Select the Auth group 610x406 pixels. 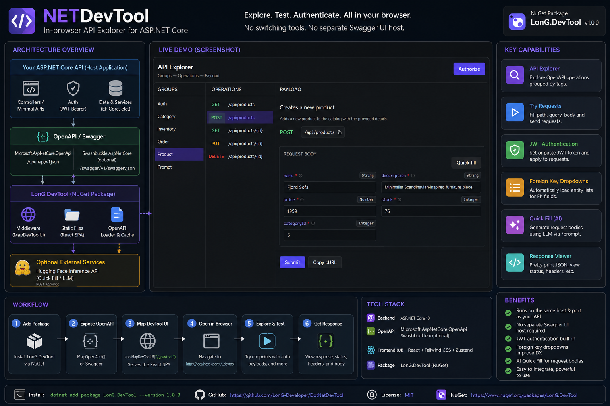[x=179, y=104]
